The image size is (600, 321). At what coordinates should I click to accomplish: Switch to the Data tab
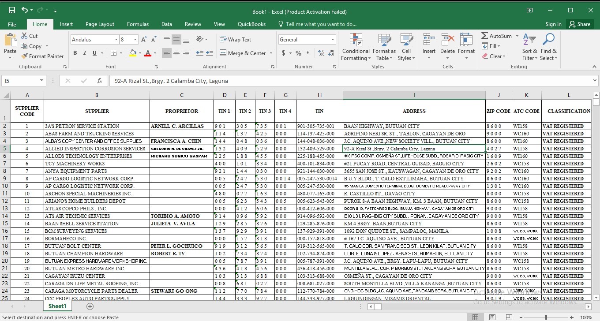click(x=167, y=24)
